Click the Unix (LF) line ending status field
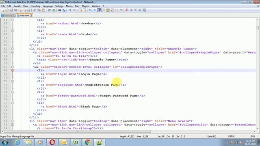This screenshot has height=146, width=260. [x=212, y=137]
